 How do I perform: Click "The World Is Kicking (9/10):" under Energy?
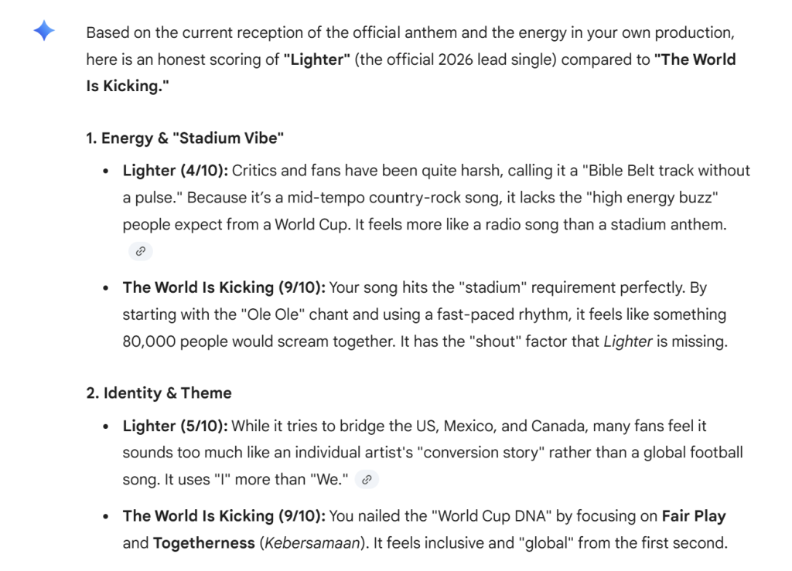pyautogui.click(x=224, y=287)
